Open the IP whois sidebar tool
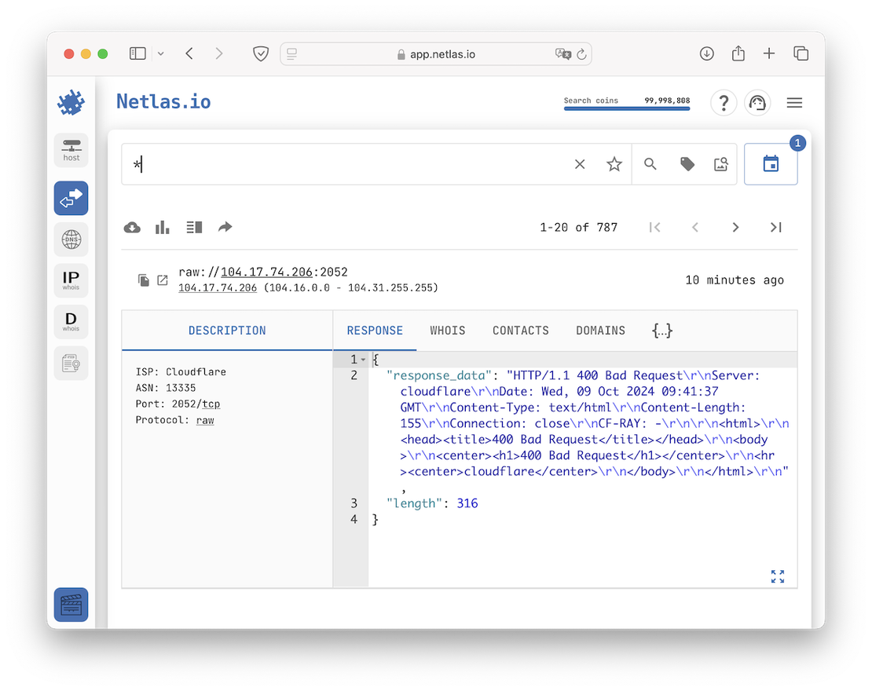 point(71,280)
